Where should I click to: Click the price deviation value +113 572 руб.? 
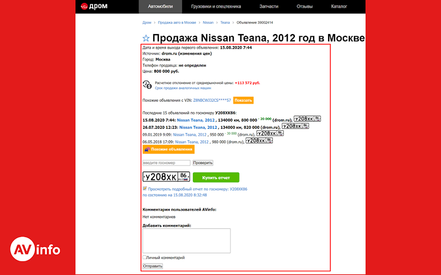(x=248, y=83)
